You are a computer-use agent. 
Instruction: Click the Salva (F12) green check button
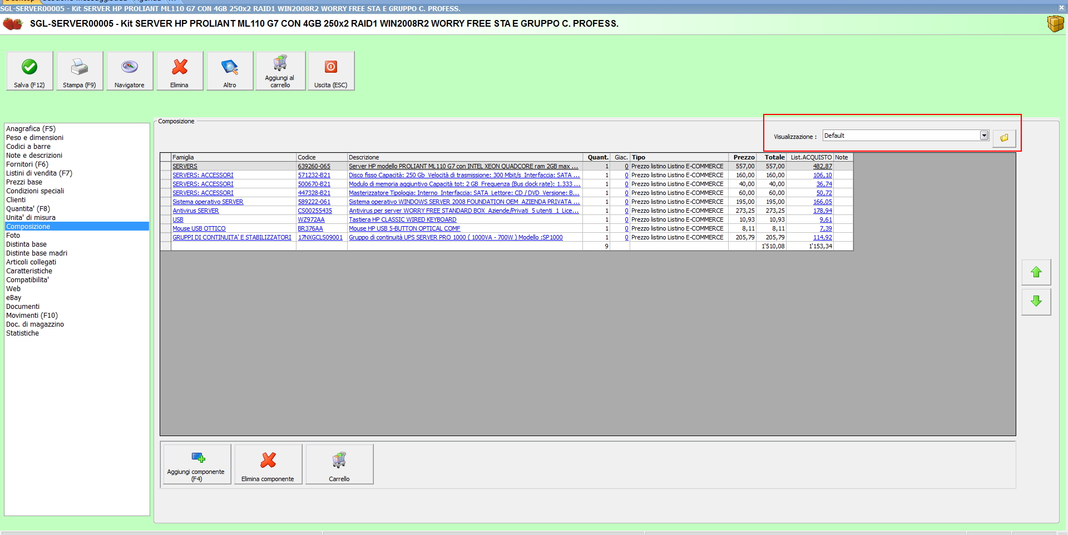(x=29, y=71)
